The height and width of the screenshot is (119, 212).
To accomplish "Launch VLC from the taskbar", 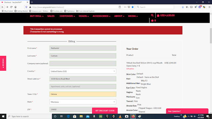I will click(120, 116).
